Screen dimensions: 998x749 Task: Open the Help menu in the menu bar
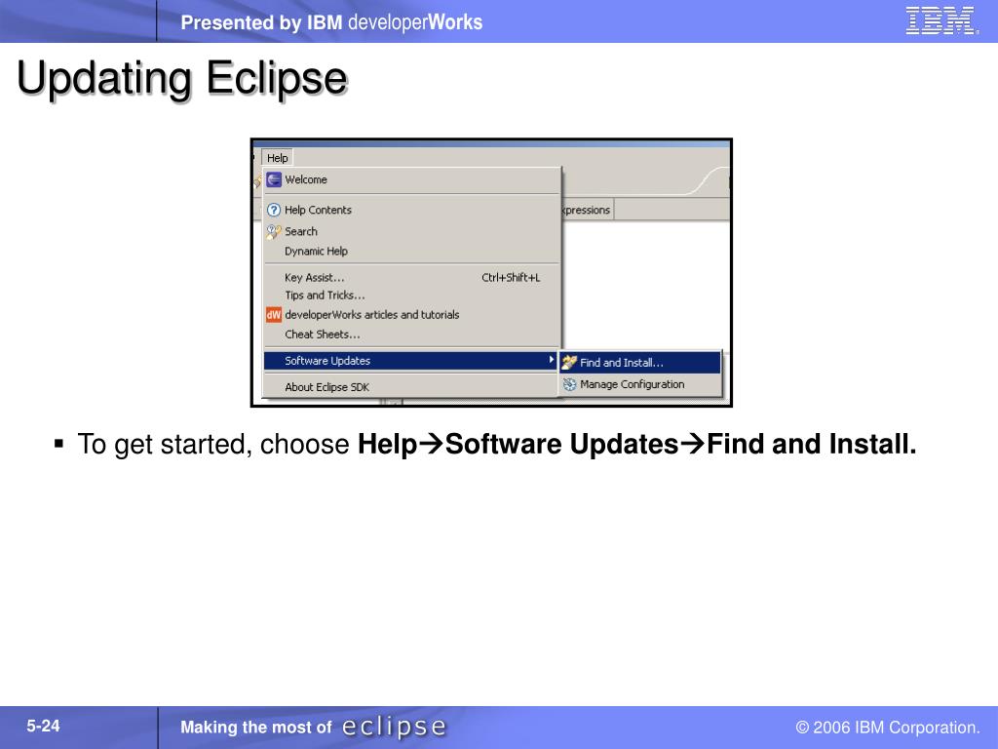coord(277,158)
